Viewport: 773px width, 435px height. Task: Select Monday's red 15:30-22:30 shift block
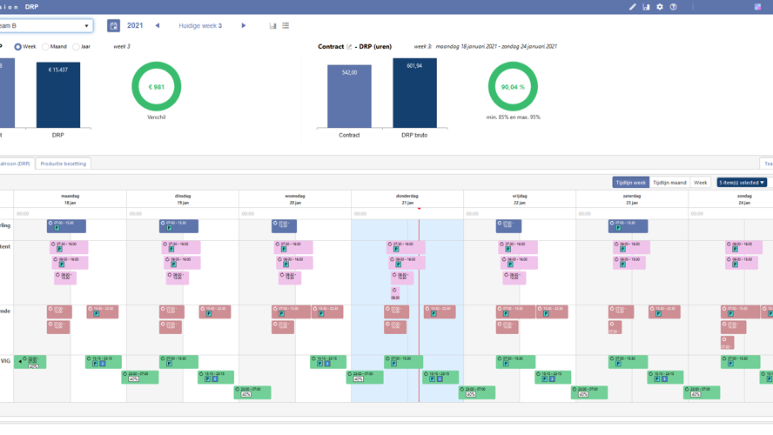103,311
